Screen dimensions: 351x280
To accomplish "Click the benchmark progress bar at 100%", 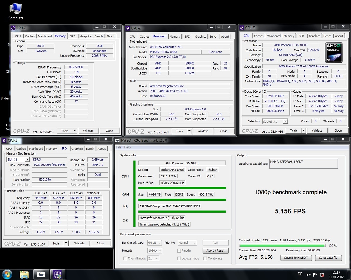I will tap(282, 246).
